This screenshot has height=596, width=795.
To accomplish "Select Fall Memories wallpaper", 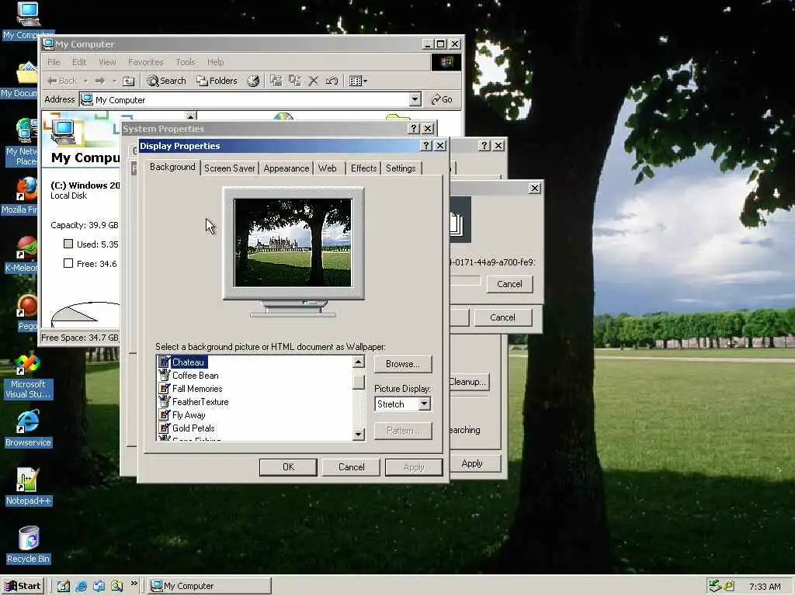I will pos(197,389).
